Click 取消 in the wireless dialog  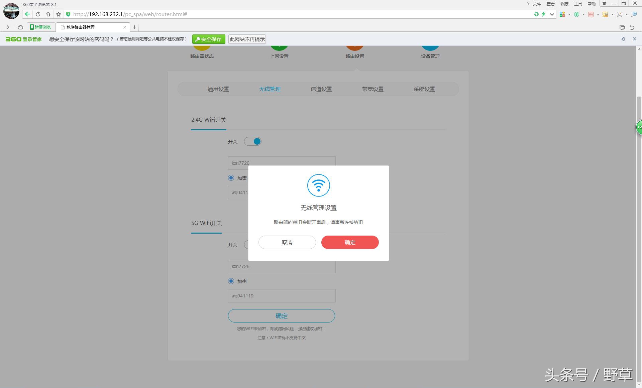point(287,242)
